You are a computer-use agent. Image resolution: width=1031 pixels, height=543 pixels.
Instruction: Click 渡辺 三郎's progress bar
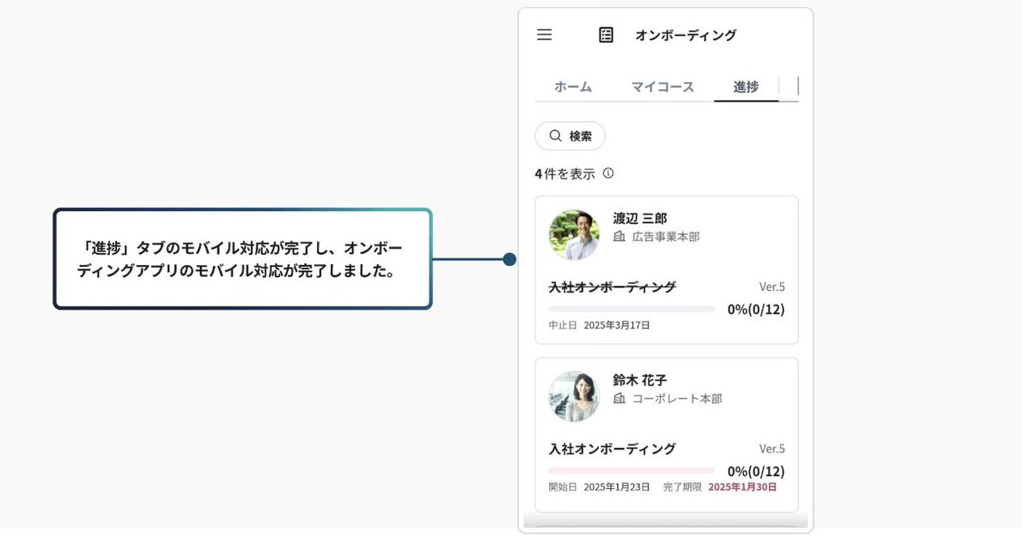[x=631, y=308]
